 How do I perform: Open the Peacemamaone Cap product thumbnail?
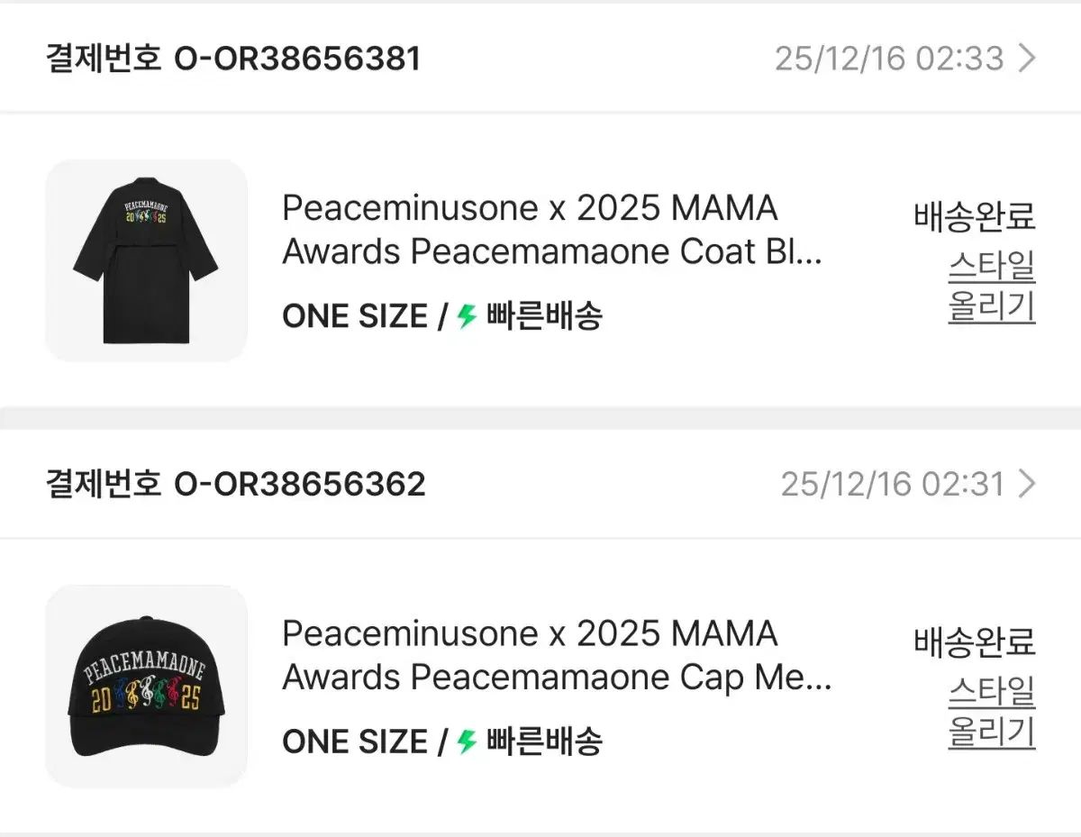[x=146, y=687]
